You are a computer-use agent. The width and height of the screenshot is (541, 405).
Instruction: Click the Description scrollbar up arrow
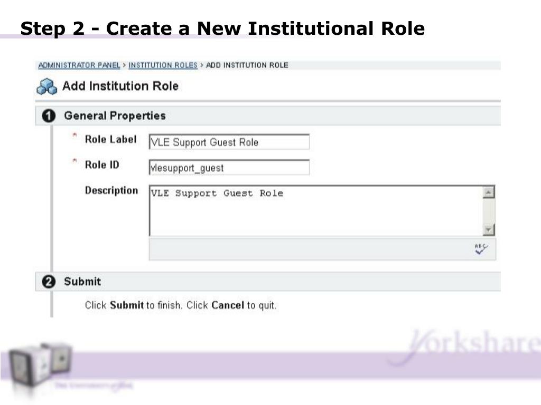tap(488, 192)
